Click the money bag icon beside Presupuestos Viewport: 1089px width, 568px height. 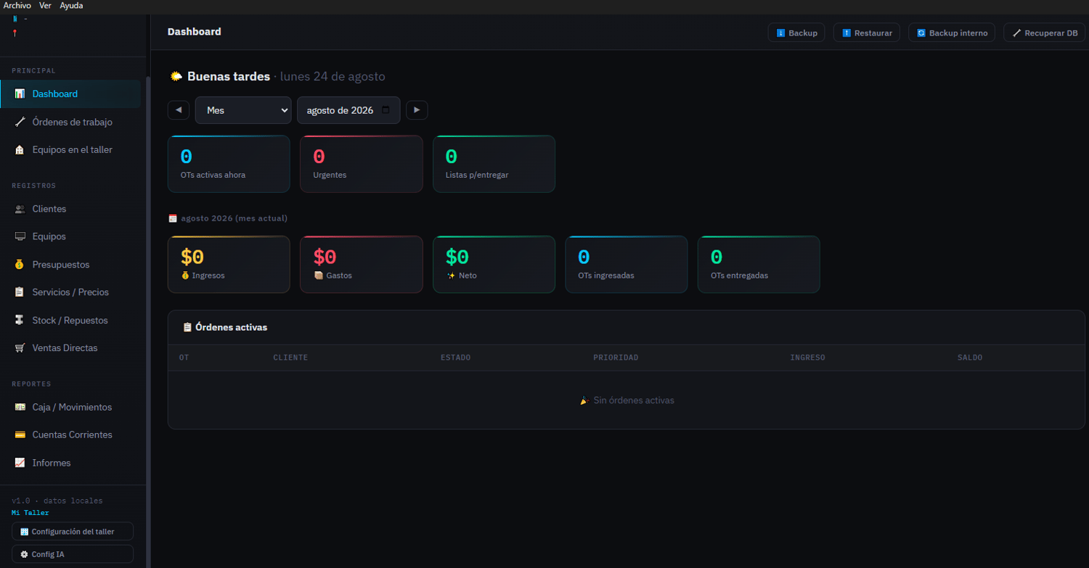(x=20, y=265)
